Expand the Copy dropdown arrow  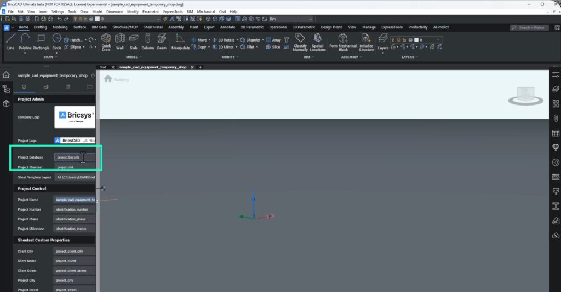coord(209,47)
